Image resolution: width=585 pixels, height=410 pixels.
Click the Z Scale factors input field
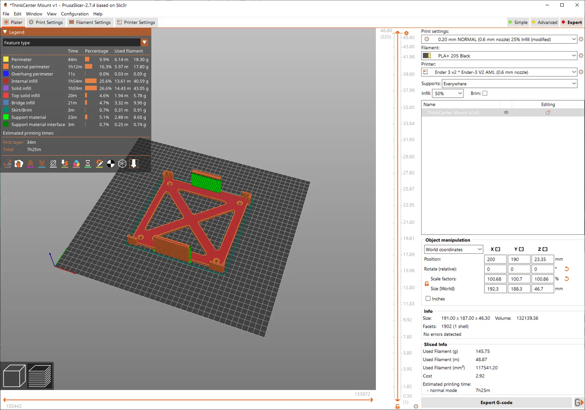543,279
